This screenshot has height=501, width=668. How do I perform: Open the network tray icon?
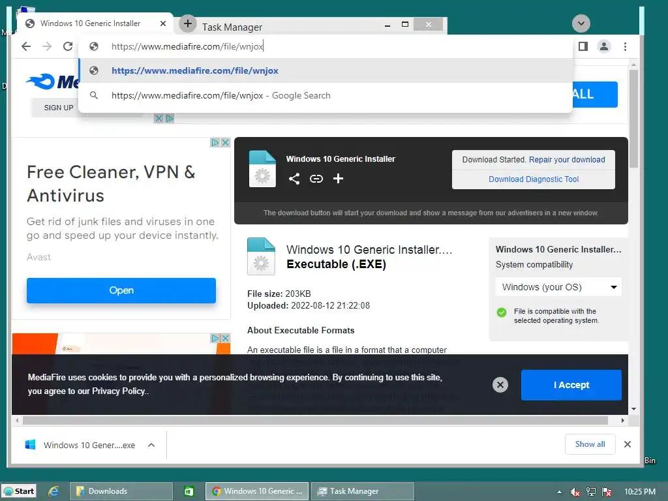(591, 492)
